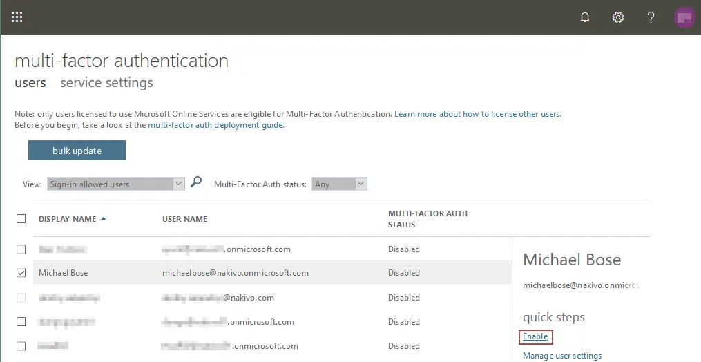
Task: Click michaelbose@nakivo.onmicrosoft.com in the table
Action: coord(235,273)
